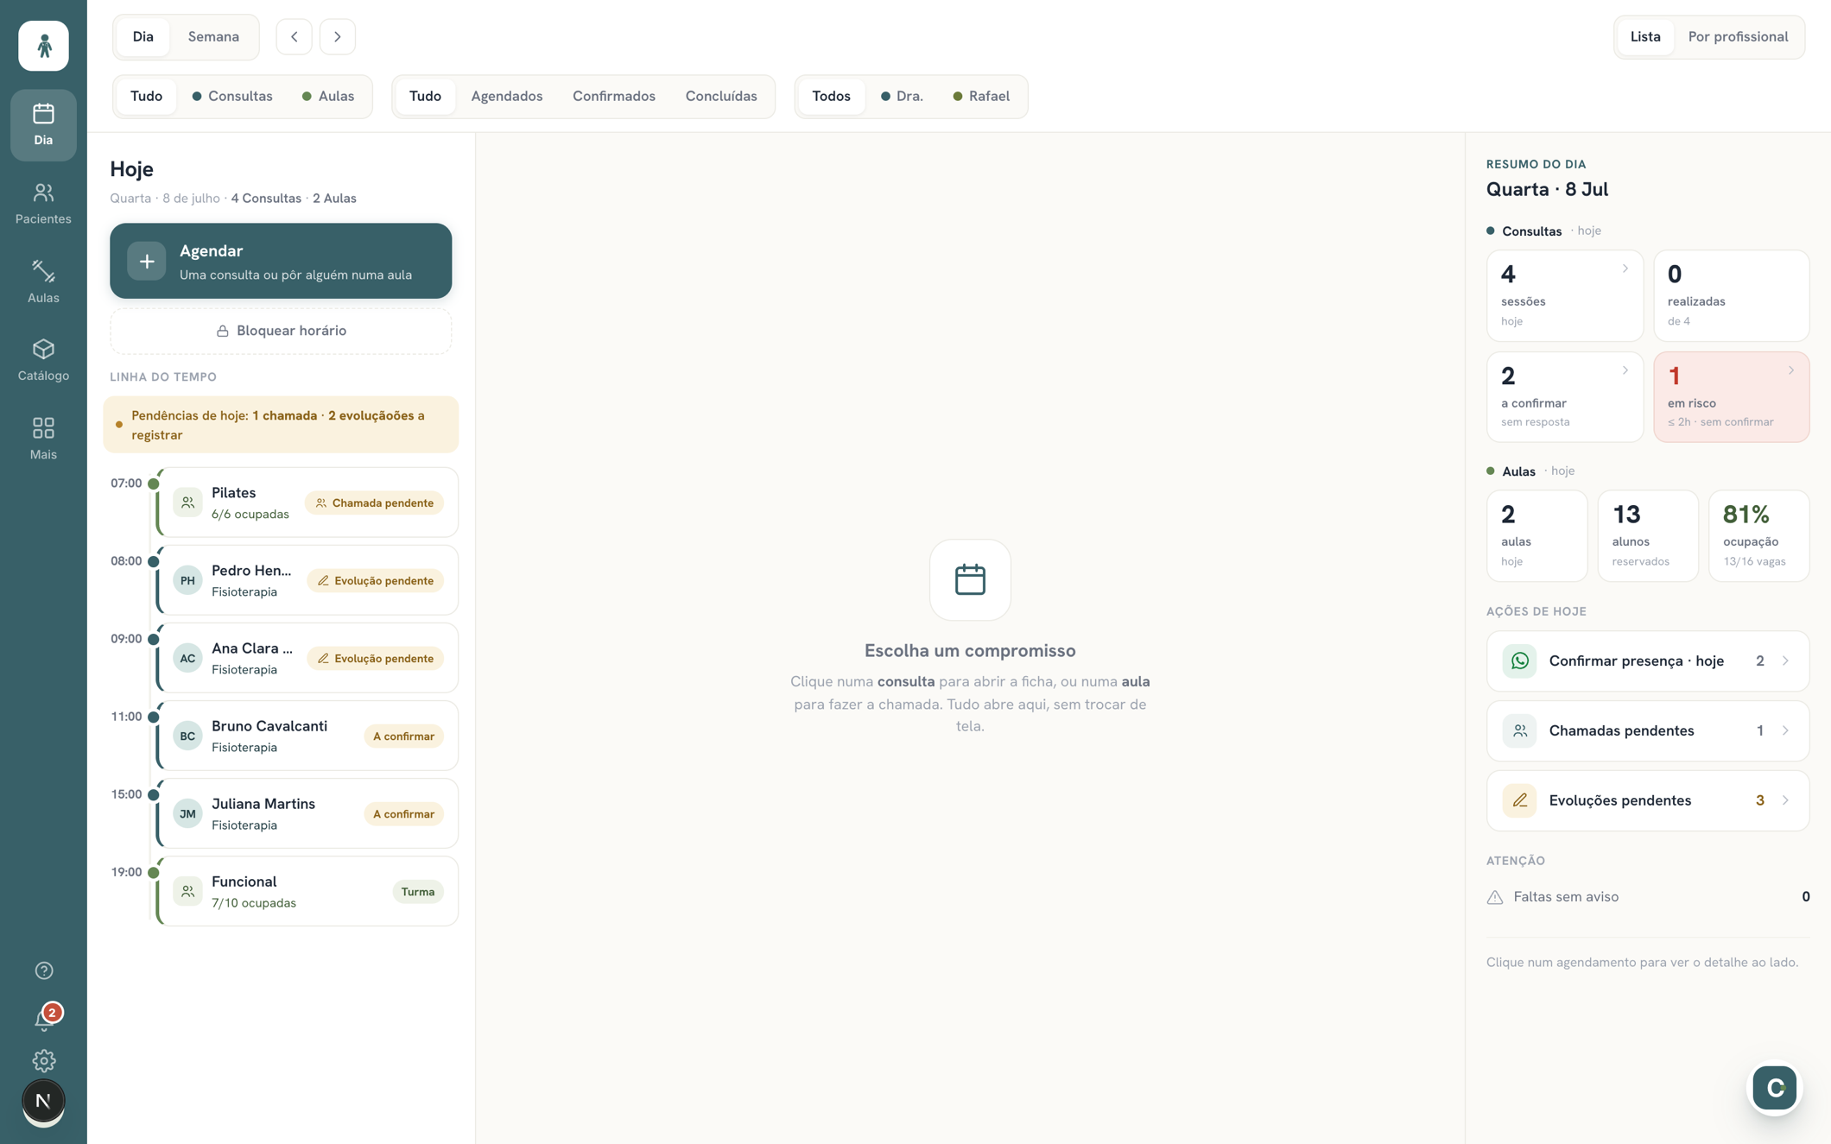Click the app logo at top left
1831x1144 pixels.
point(43,46)
